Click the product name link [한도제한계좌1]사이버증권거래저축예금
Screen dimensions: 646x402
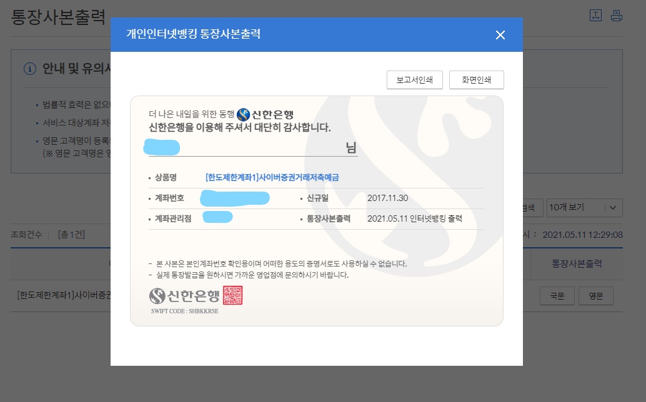(x=272, y=177)
